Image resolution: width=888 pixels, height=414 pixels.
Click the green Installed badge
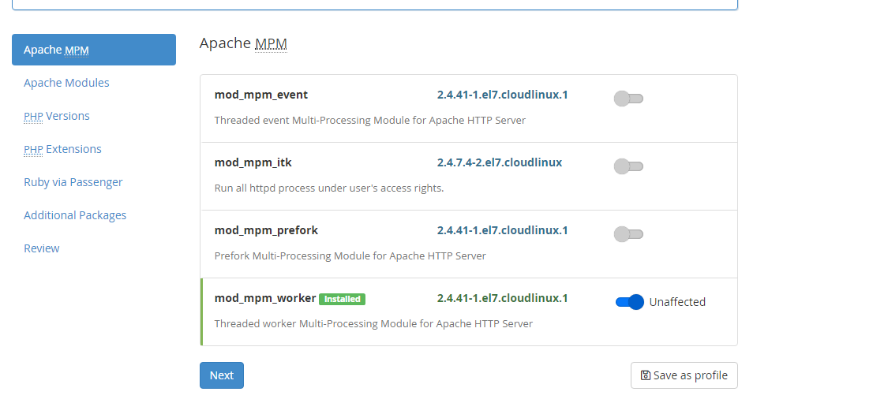click(342, 299)
